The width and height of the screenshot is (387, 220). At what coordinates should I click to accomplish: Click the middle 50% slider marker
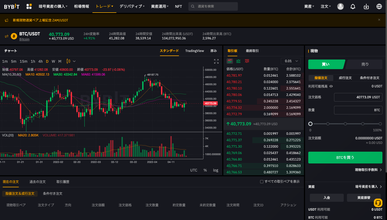coord(345,124)
